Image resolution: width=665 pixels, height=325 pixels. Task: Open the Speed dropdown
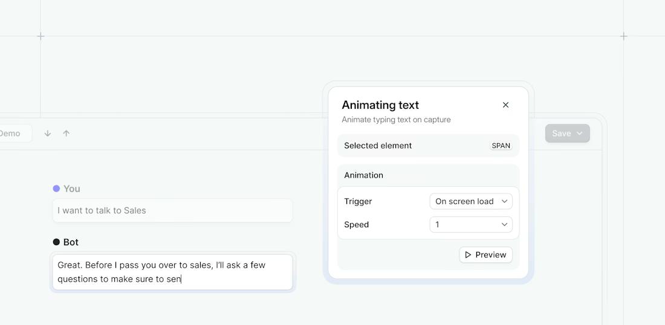pyautogui.click(x=471, y=225)
